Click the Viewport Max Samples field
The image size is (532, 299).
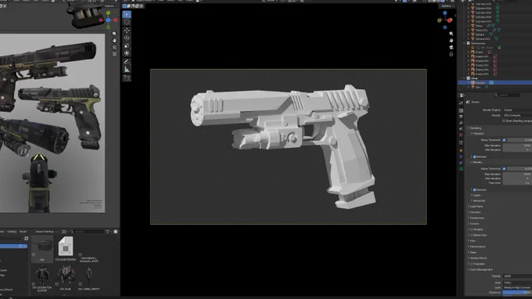click(x=517, y=146)
